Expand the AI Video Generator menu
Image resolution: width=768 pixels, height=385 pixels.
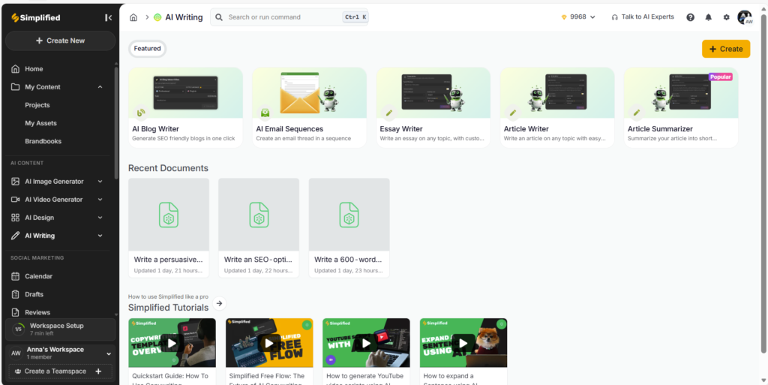point(100,200)
